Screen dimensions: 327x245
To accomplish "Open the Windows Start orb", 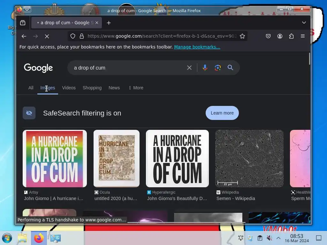I will (7, 238).
